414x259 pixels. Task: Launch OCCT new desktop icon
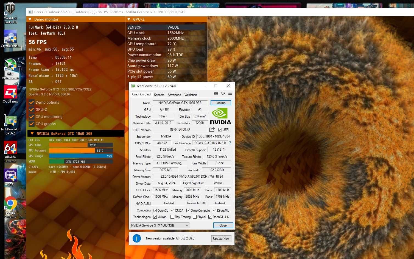[x=10, y=94]
